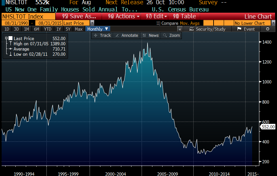Toggle the Last Price series checkbox
This screenshot has height=176, width=277.
(x=10, y=38)
